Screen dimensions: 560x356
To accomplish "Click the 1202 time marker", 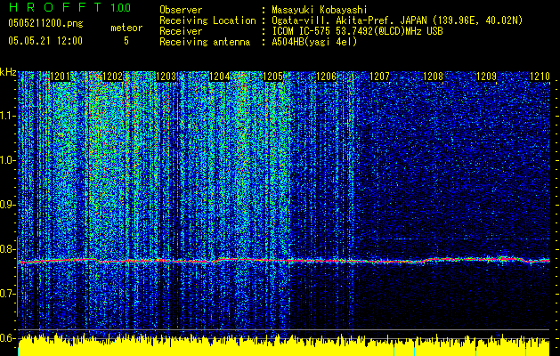I will coord(112,77).
